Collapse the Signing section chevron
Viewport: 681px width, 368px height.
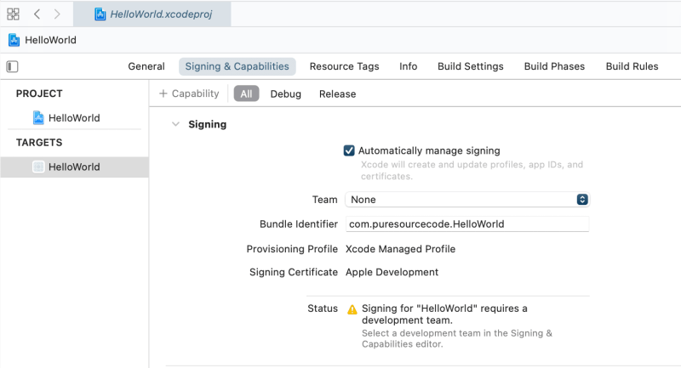(x=175, y=124)
